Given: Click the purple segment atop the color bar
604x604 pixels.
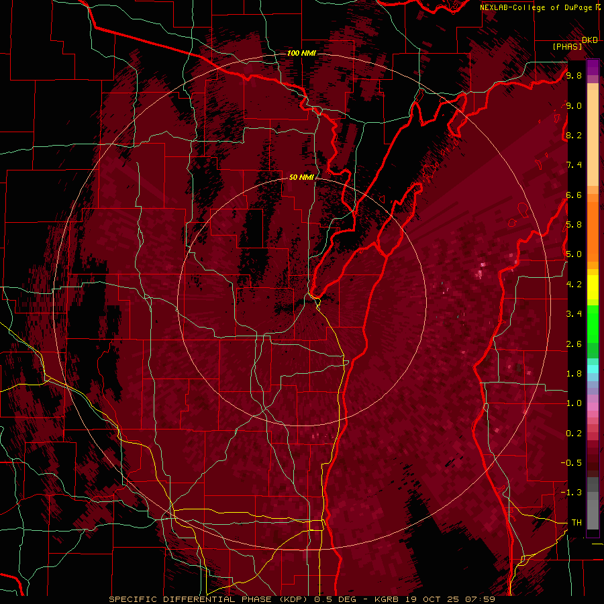Looking at the screenshot, I should coord(593,67).
